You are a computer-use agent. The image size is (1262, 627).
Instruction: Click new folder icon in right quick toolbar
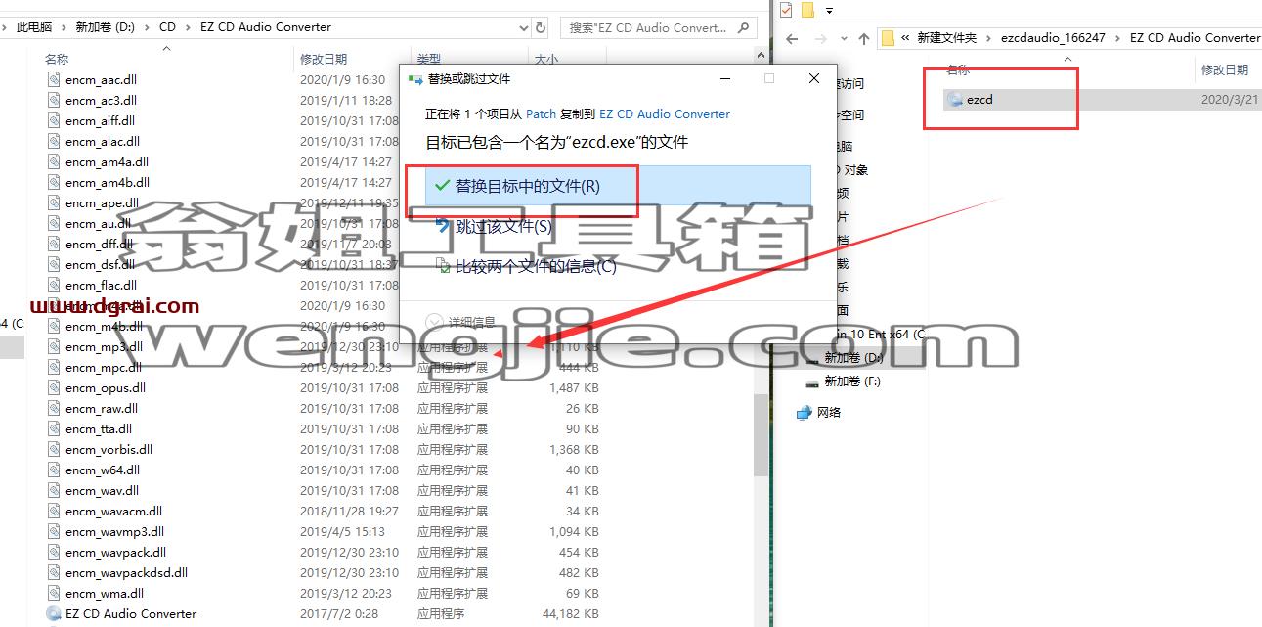(x=807, y=10)
